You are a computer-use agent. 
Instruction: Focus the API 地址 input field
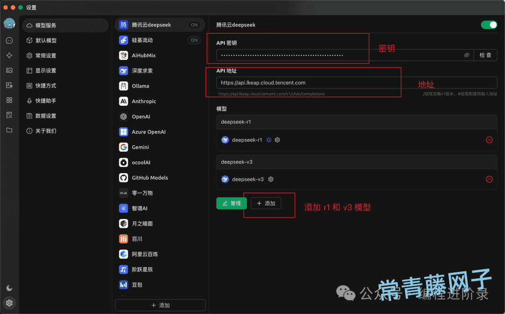tap(356, 82)
